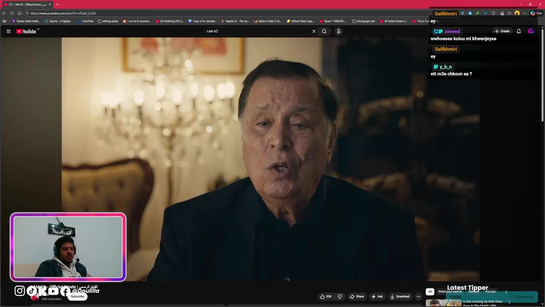Close the 'I AM K2' browser tab

[x=50, y=4]
